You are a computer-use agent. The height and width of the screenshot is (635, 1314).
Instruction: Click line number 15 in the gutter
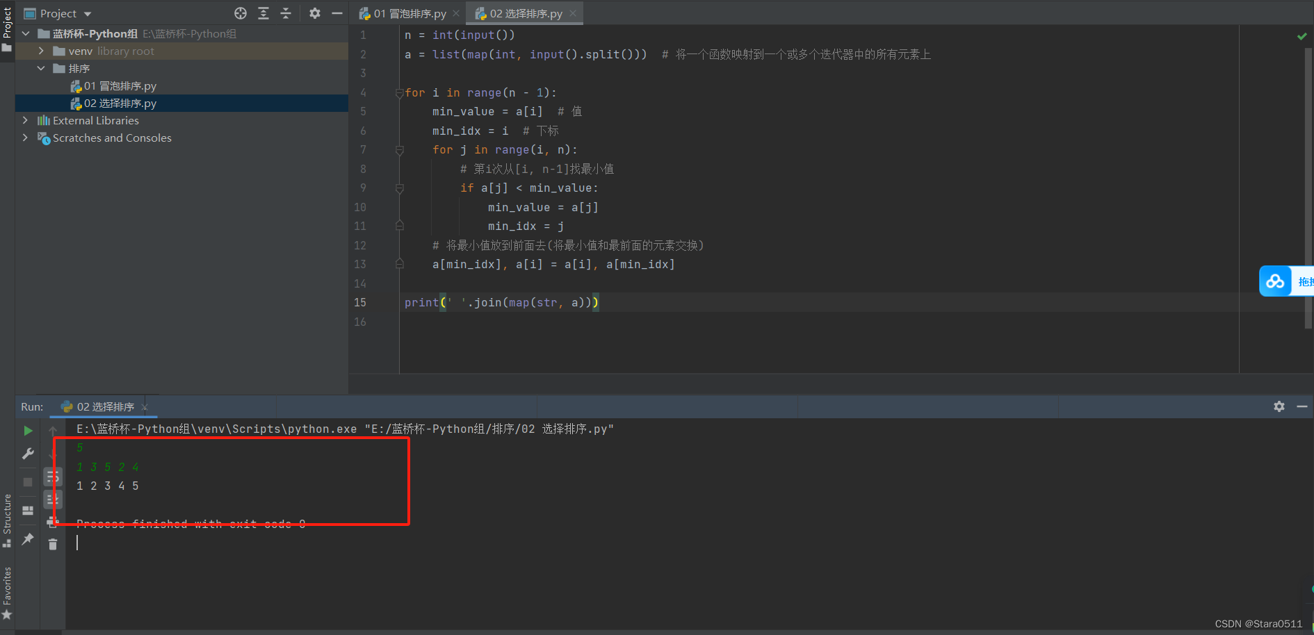[x=360, y=302]
